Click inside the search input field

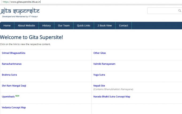point(162,11)
